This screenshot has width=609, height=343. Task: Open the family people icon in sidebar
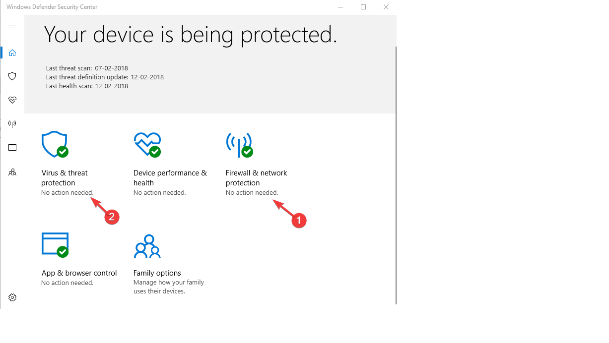pyautogui.click(x=12, y=172)
